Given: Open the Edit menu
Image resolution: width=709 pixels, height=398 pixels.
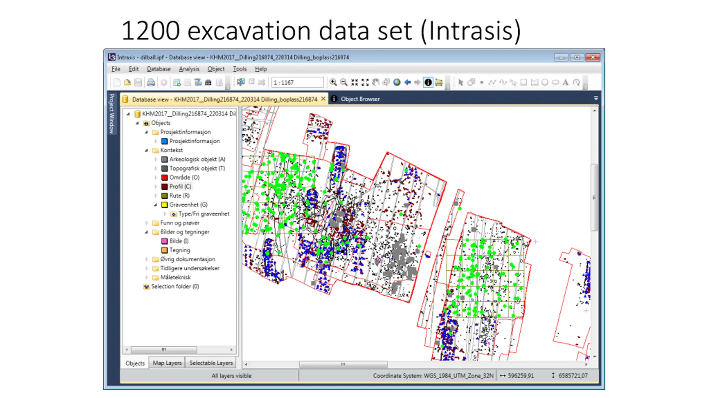Looking at the screenshot, I should pos(133,69).
